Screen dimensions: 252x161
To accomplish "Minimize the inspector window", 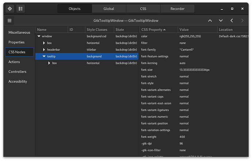I will point(222,9).
